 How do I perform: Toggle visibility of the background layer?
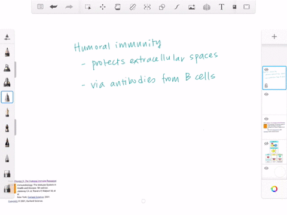266,168
